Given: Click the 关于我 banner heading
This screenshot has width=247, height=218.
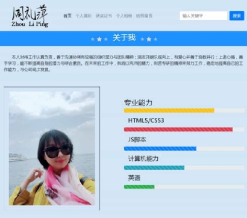Looking at the screenshot, I should pyautogui.click(x=124, y=38).
